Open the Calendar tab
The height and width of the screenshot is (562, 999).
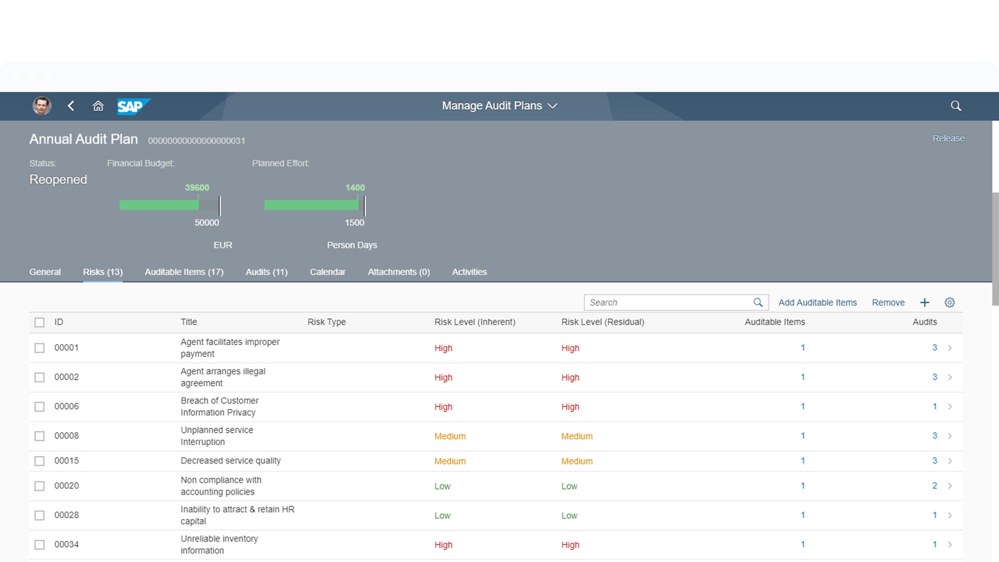(x=327, y=272)
